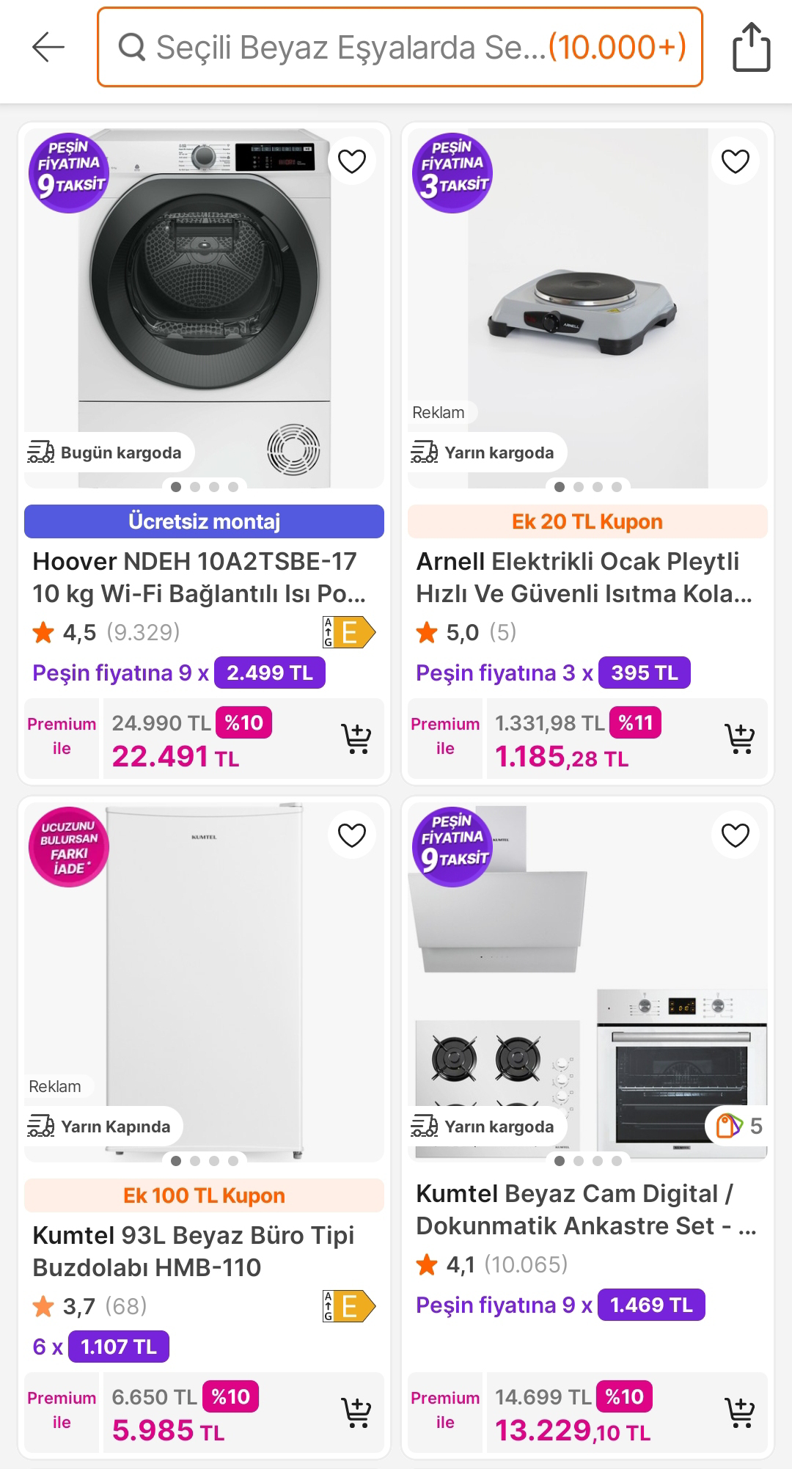The height and width of the screenshot is (1469, 792).
Task: Add Arnell electric stove to cart
Action: (739, 739)
